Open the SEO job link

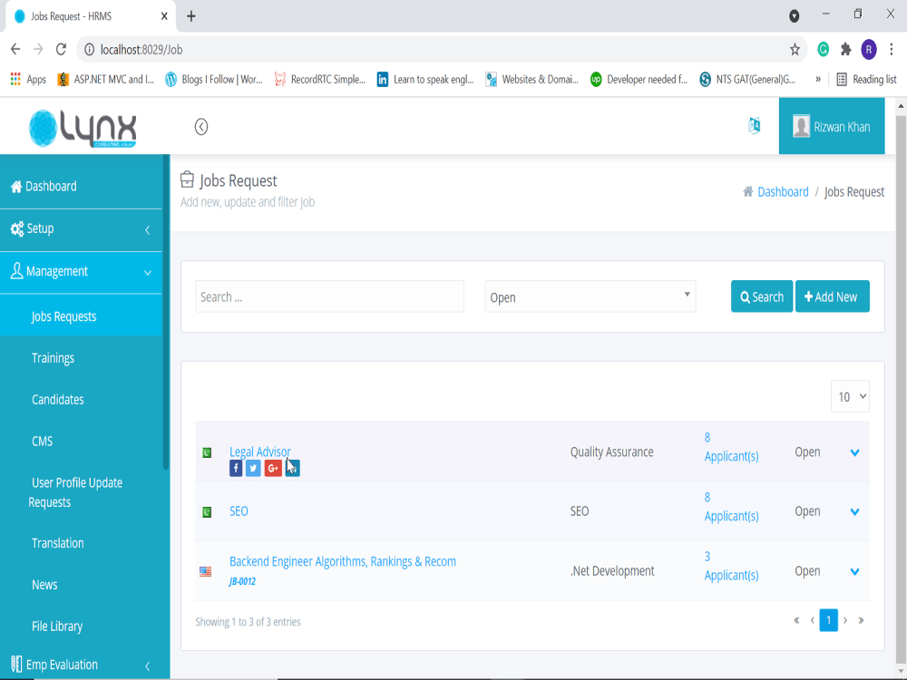[239, 511]
